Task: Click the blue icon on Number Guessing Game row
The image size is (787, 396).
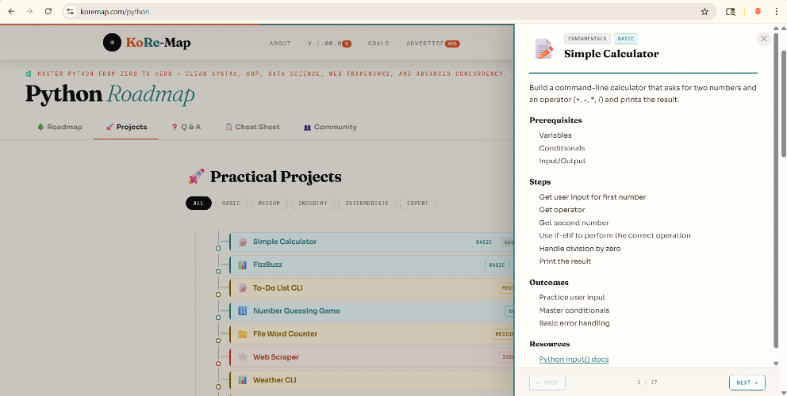Action: [x=243, y=310]
